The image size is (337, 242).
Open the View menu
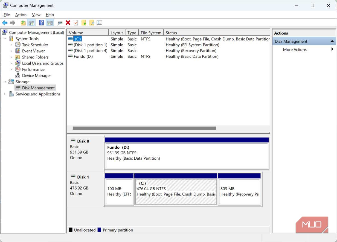(x=36, y=15)
